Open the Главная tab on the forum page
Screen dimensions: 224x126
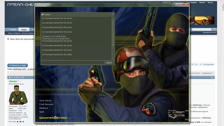(x=13, y=29)
